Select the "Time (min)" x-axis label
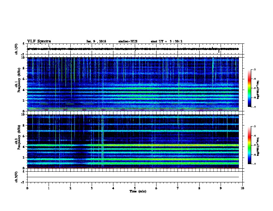Image resolution: width=273 pixels, height=211 pixels. [138, 191]
